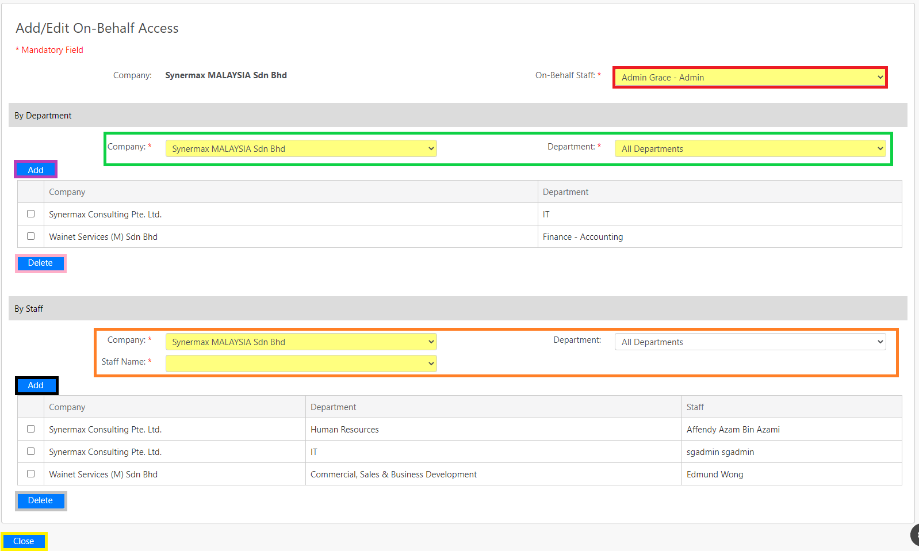Open Company dropdown under By Department

(301, 148)
